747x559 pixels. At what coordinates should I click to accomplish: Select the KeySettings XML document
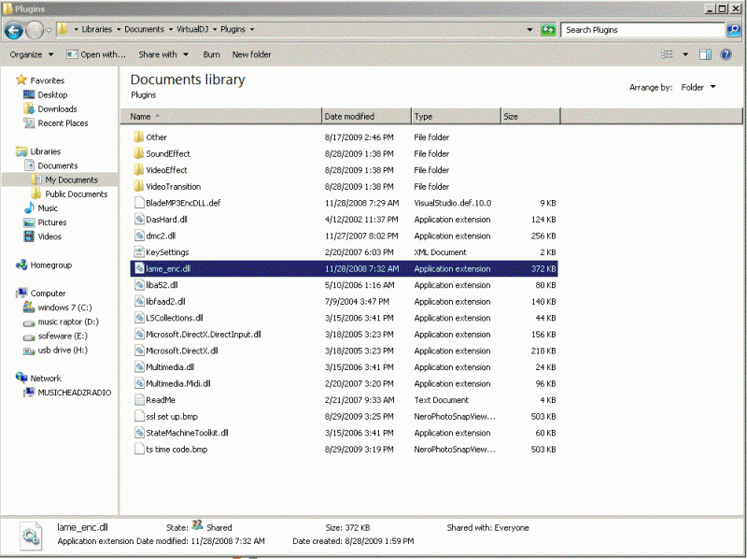point(167,252)
